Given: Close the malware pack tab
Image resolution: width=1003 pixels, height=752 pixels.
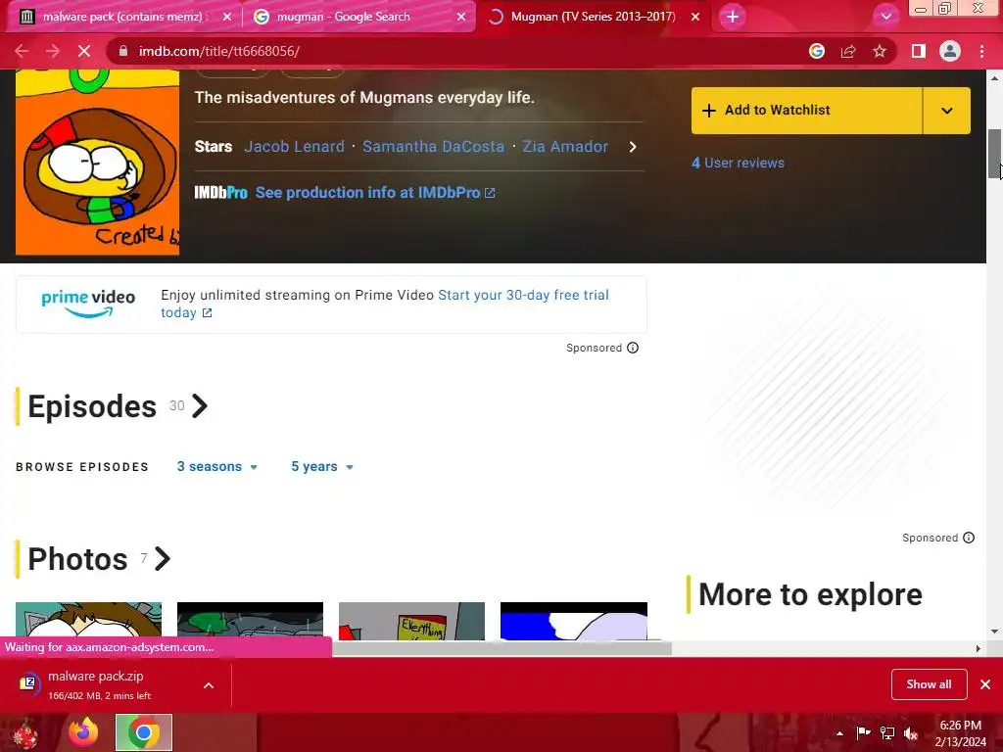Looking at the screenshot, I should tap(227, 18).
